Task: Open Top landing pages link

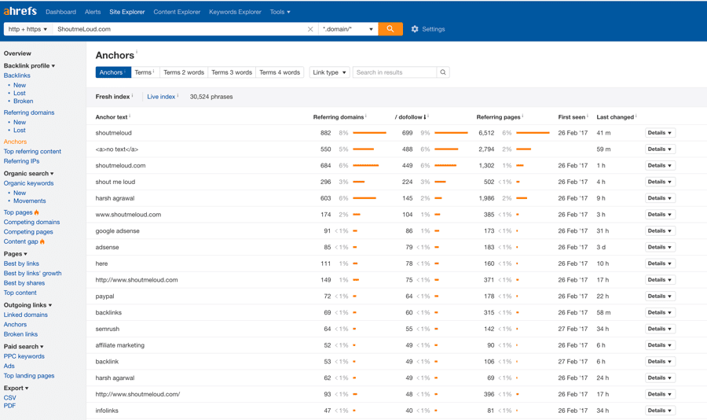Action: pos(29,376)
